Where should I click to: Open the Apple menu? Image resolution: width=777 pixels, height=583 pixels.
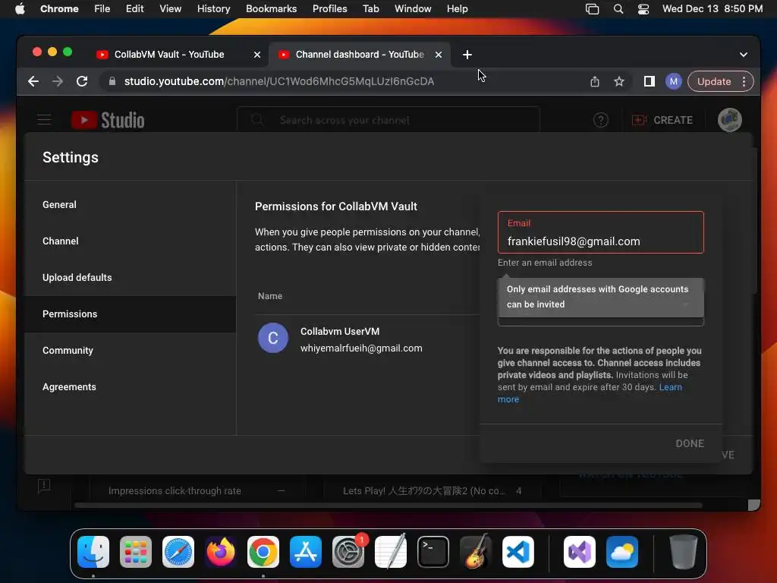[20, 9]
